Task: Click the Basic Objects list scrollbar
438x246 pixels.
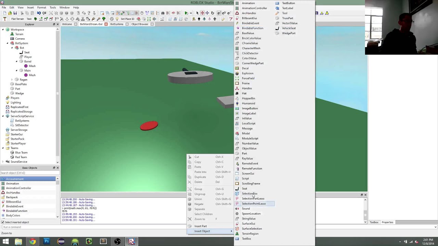Action: (x=57, y=197)
